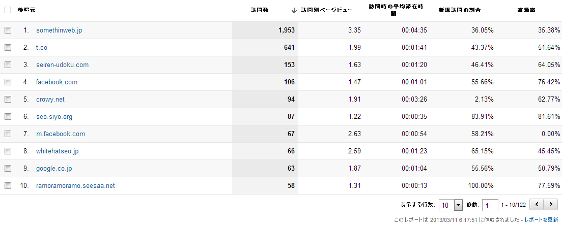The image size is (562, 225).
Task: Click the 移動 page number field
Action: point(490,205)
